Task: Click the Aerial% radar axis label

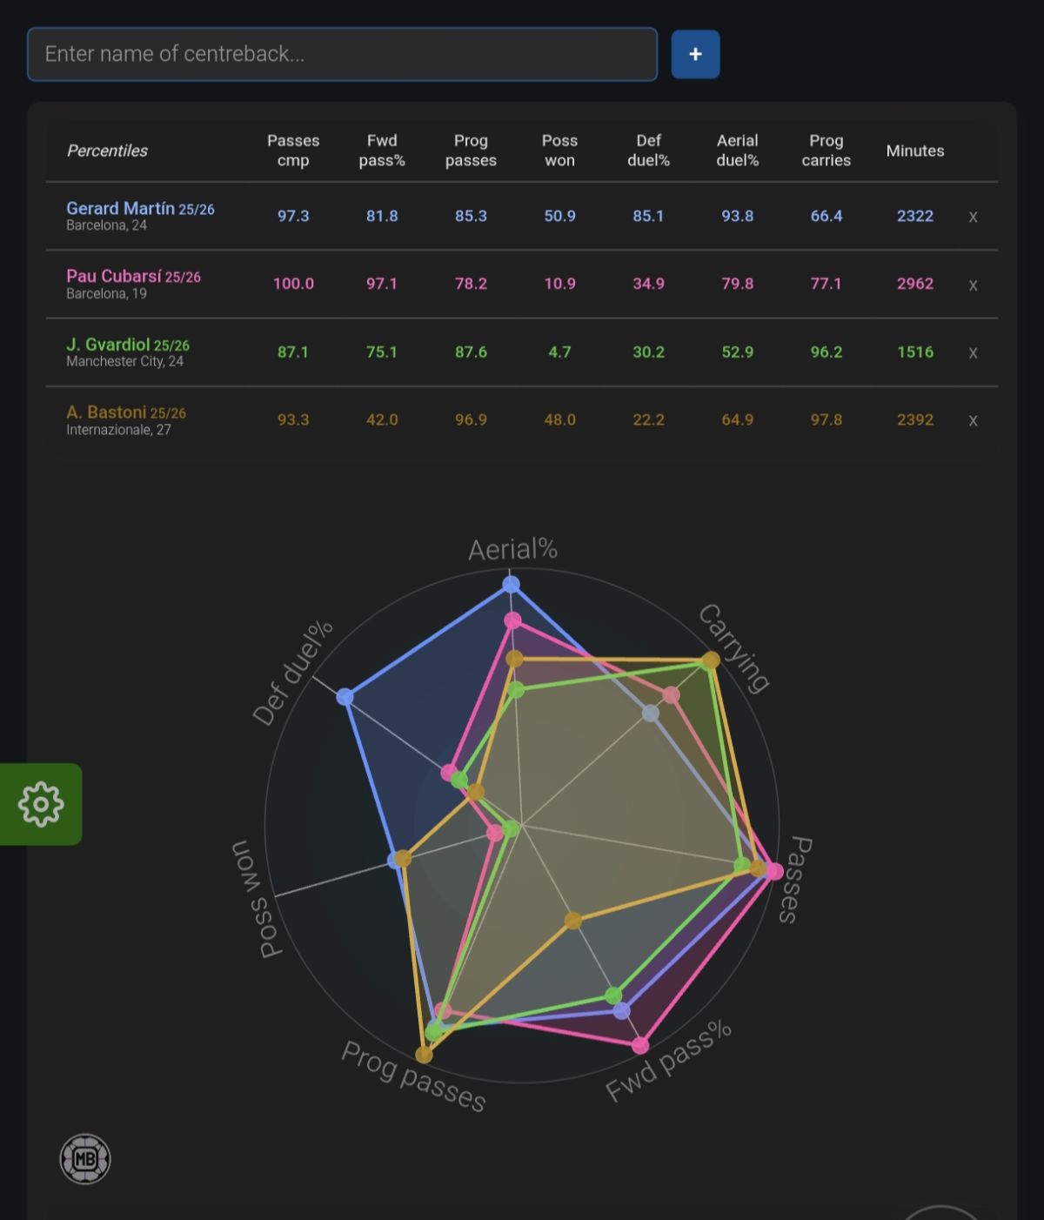Action: click(x=512, y=549)
